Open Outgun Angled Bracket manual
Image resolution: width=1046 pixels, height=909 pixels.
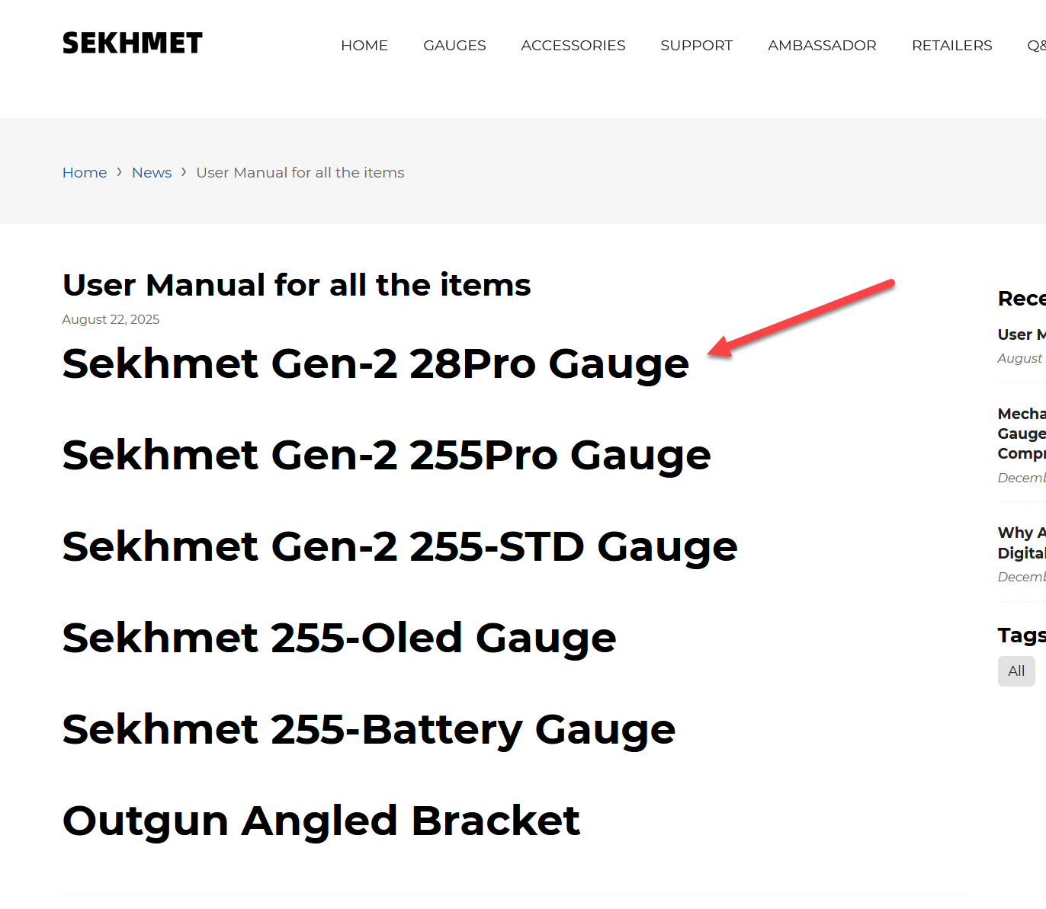point(321,821)
